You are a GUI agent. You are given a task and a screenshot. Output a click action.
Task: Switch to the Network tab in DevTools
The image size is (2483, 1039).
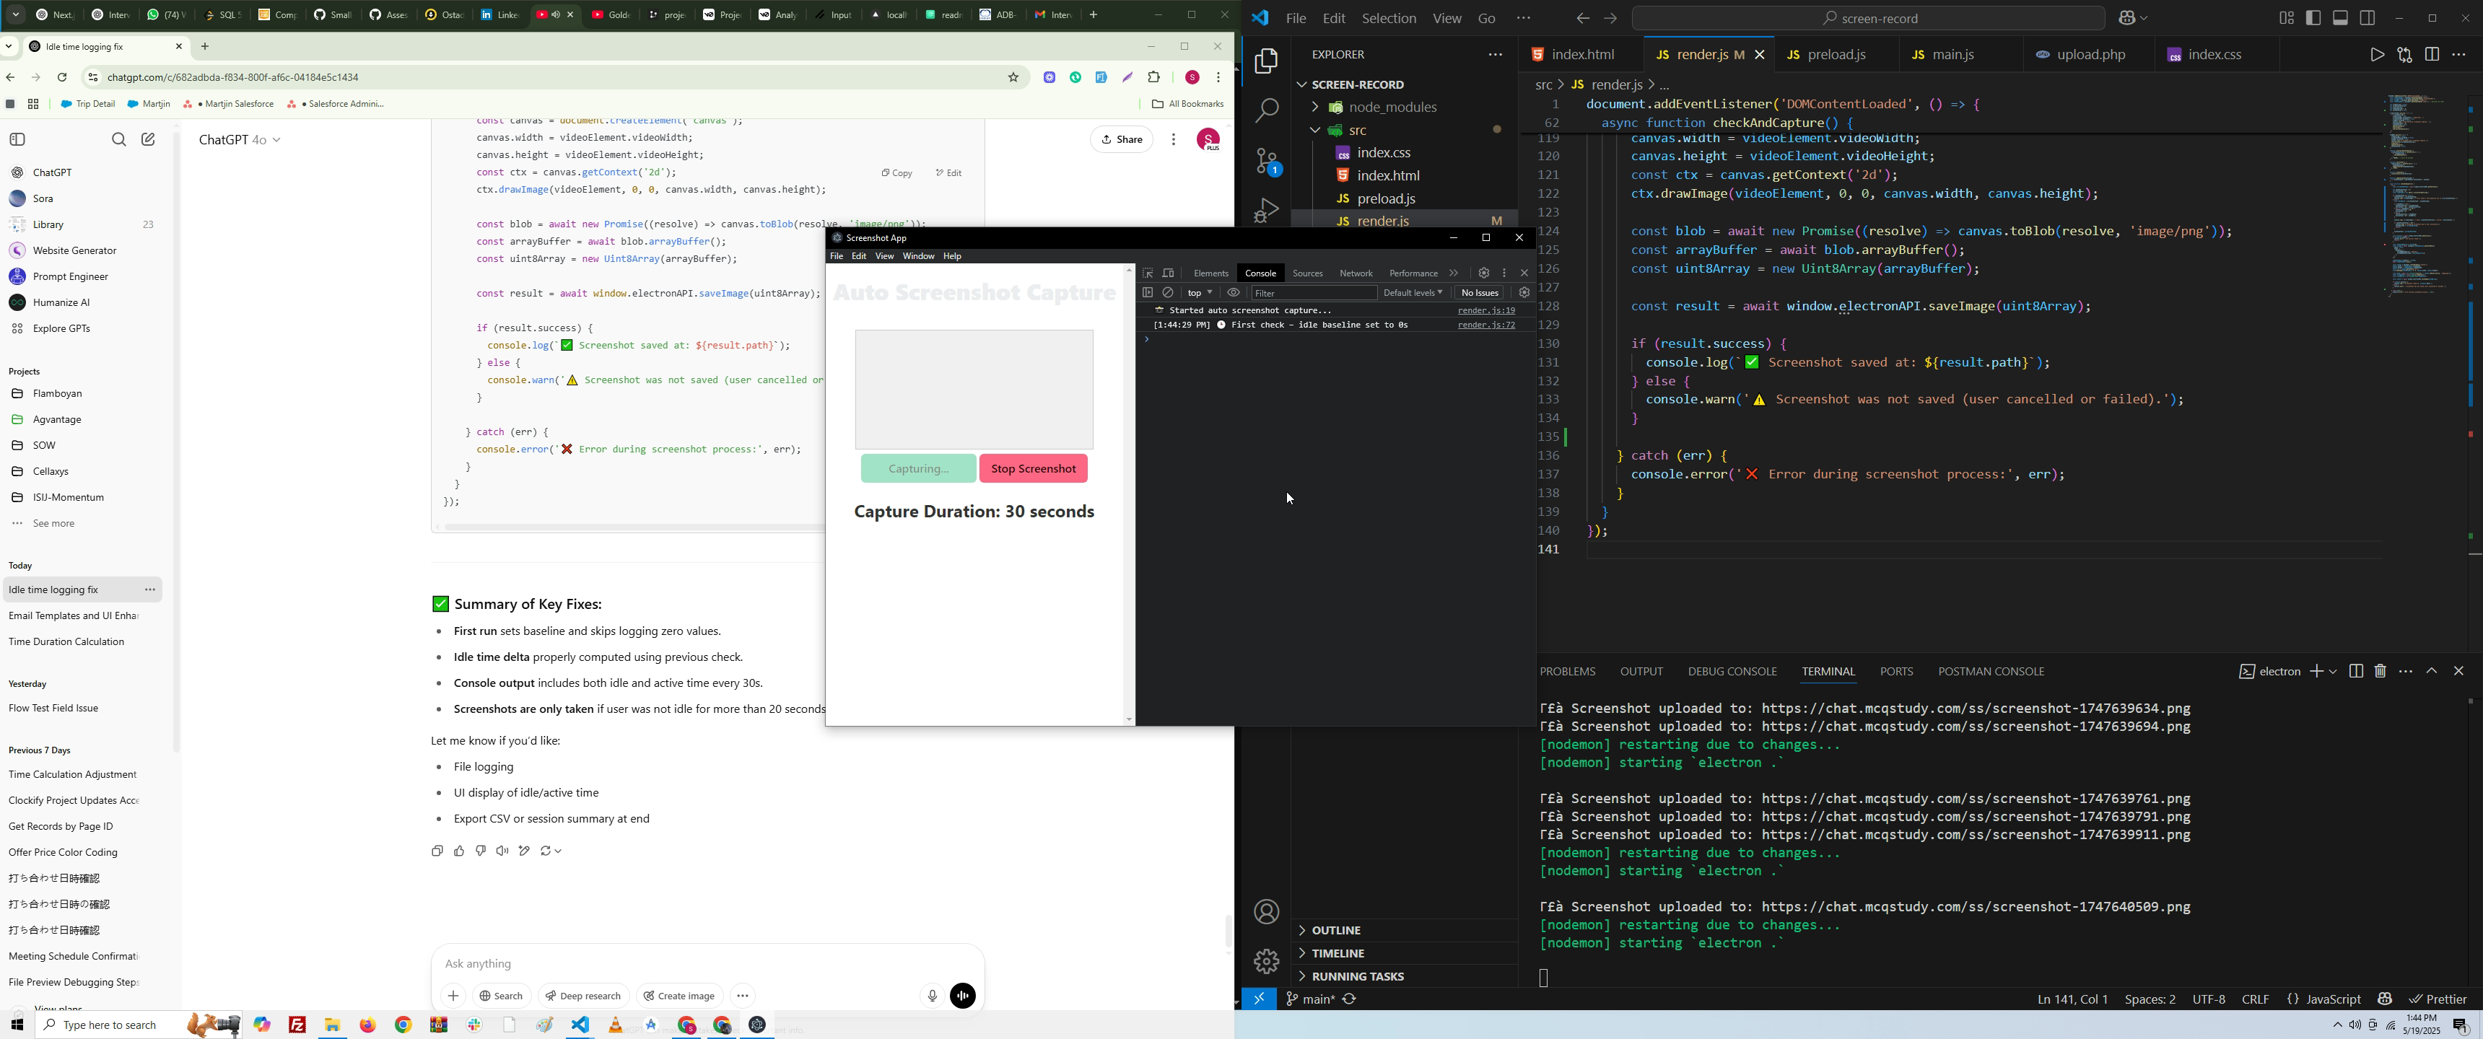point(1356,273)
